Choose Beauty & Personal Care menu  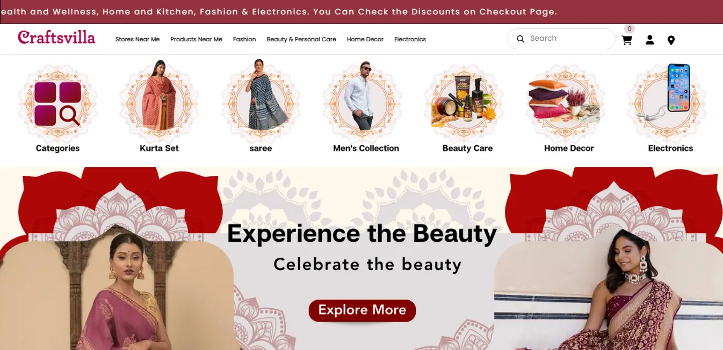[x=301, y=39]
